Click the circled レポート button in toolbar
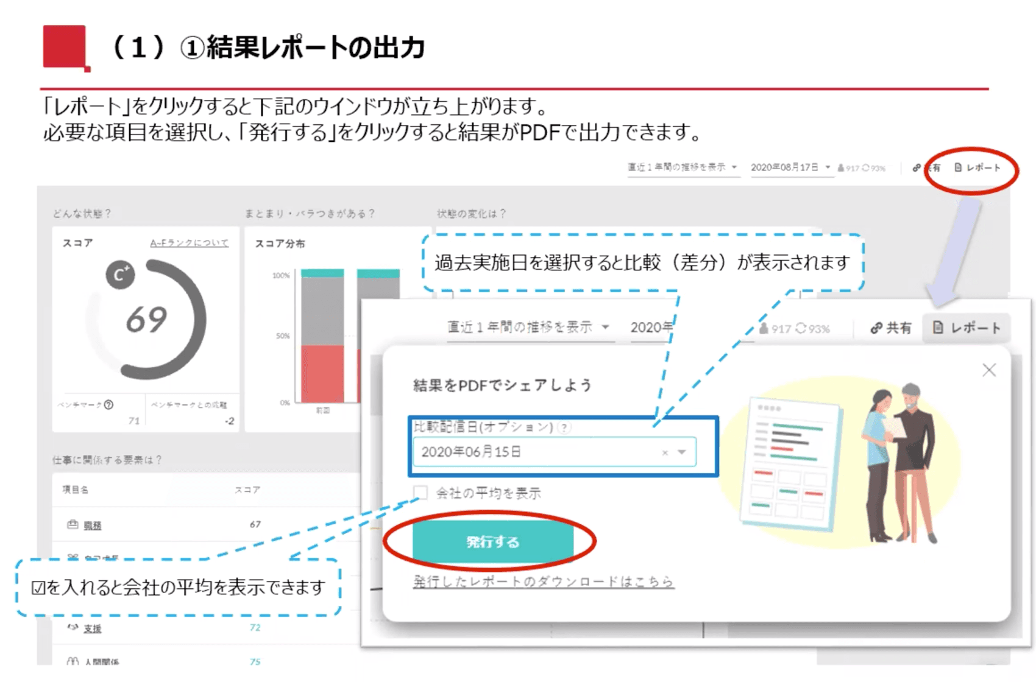The height and width of the screenshot is (682, 1036). point(977,167)
